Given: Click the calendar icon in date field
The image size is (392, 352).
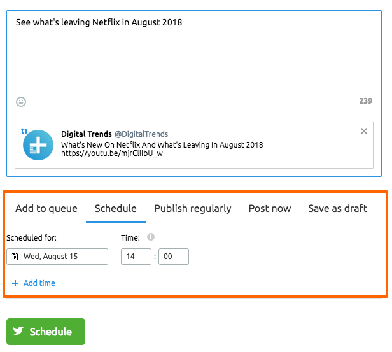Looking at the screenshot, I should [x=14, y=257].
